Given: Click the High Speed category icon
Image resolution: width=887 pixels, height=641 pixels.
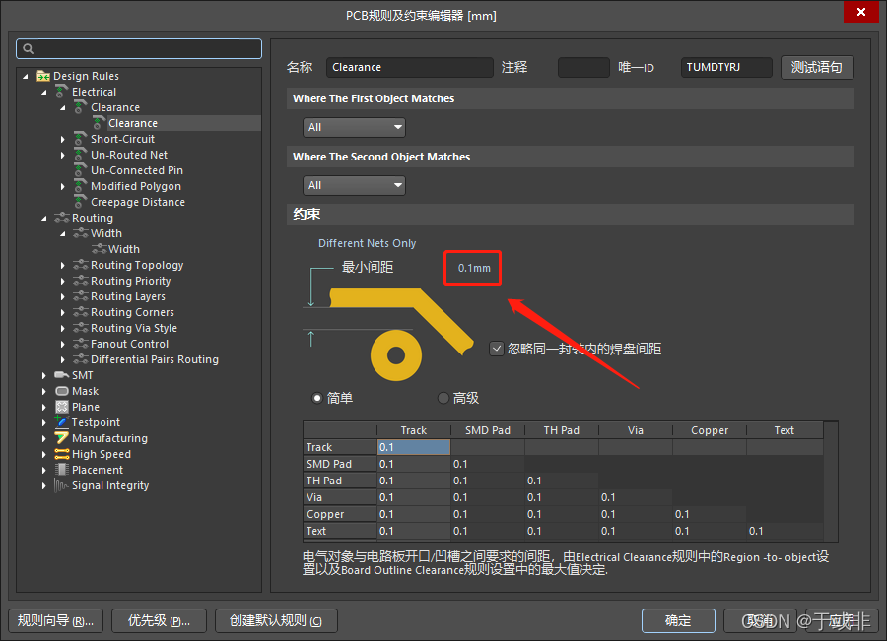Looking at the screenshot, I should (62, 454).
